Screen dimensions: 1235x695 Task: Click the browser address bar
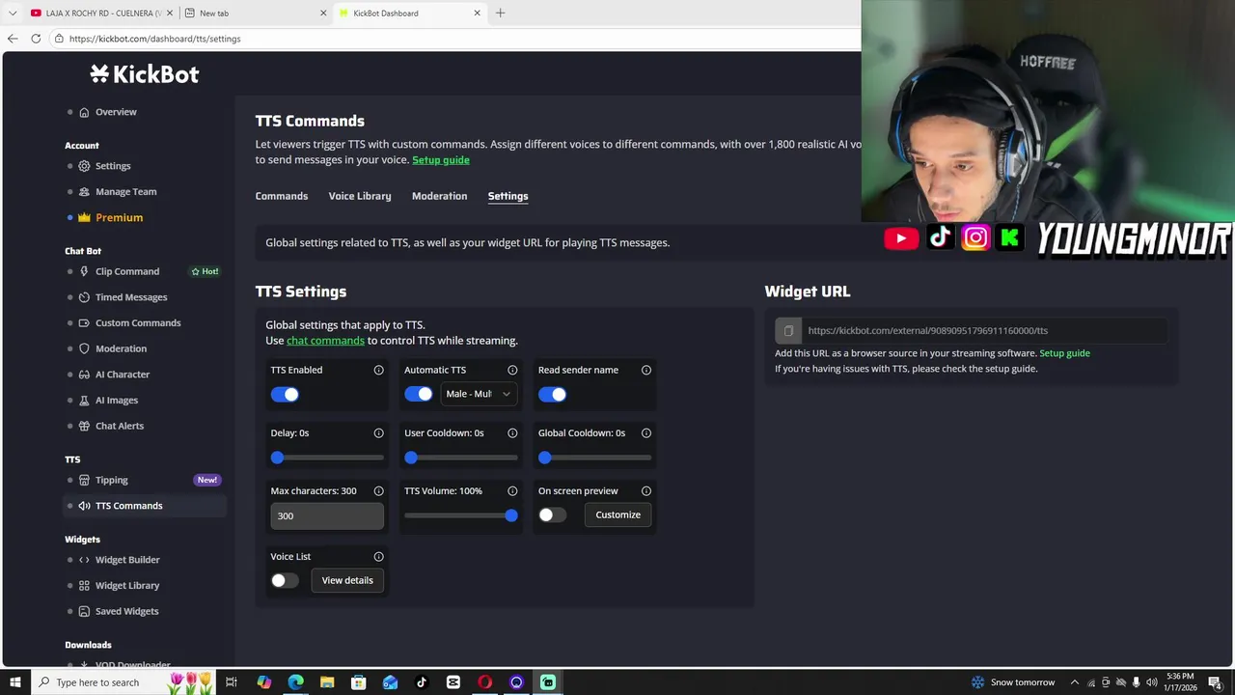453,39
